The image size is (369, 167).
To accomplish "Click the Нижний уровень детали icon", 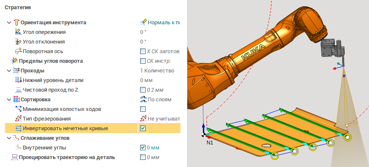I will (18, 80).
